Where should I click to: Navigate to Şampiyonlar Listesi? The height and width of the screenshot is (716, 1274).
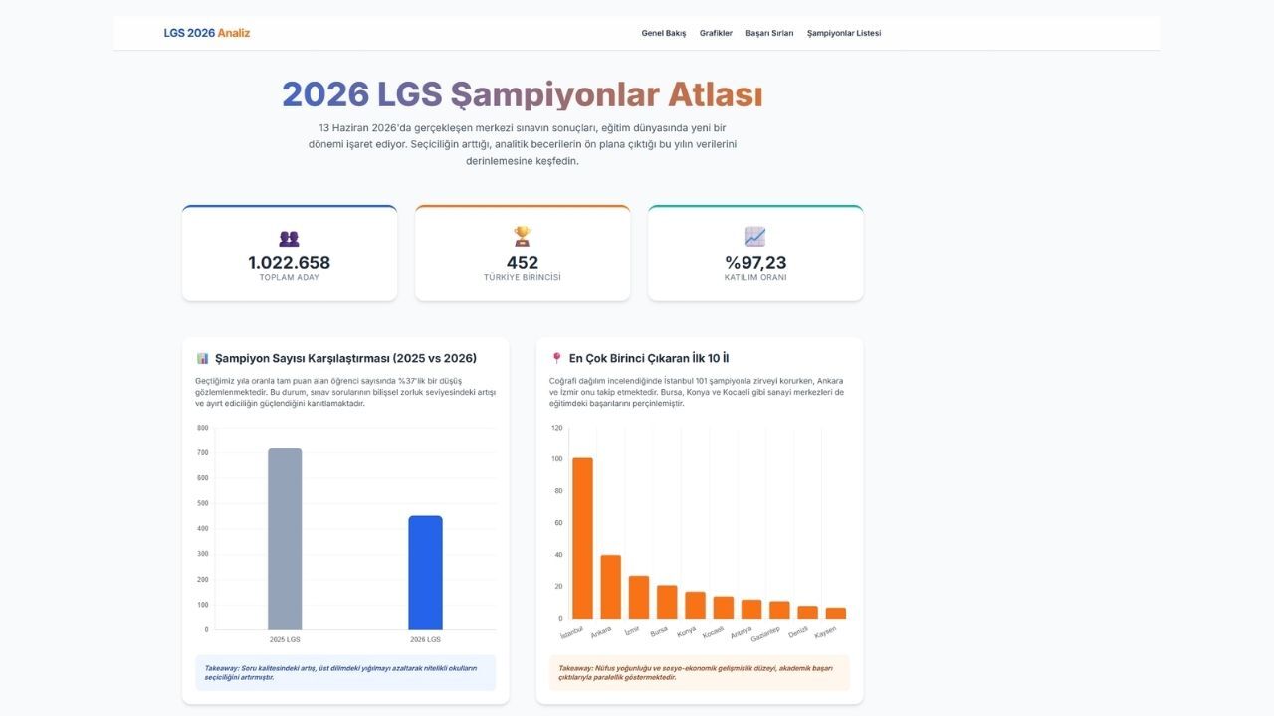click(844, 33)
